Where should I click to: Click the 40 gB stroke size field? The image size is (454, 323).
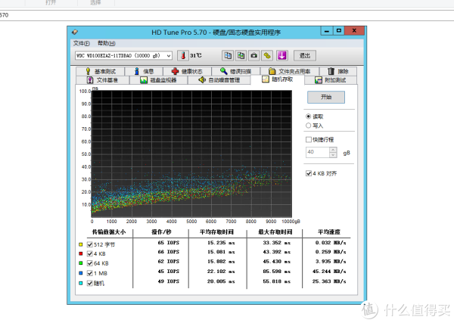(x=318, y=152)
